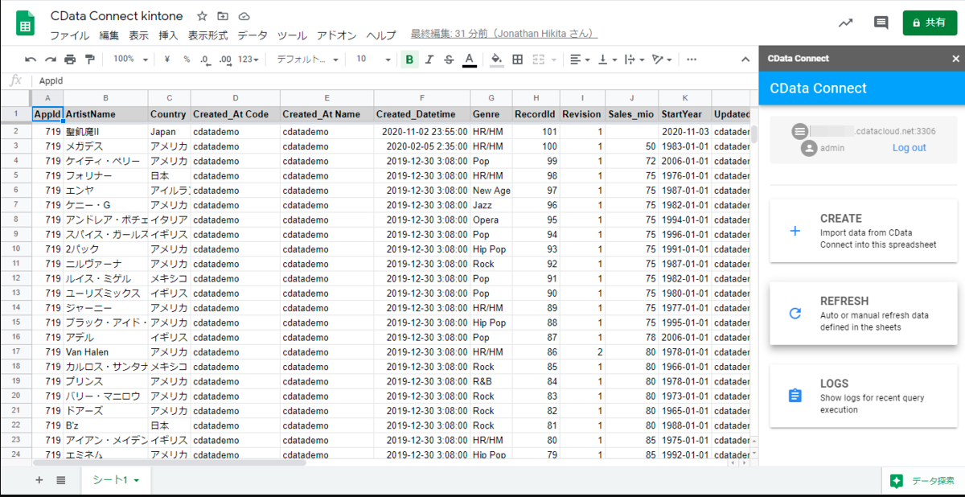
Task: Open the borders menu
Action: click(517, 60)
